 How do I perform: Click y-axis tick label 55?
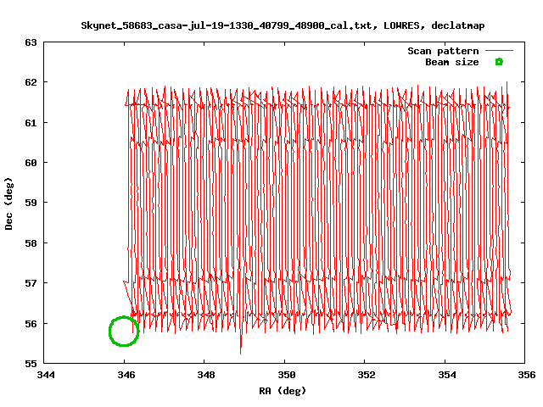tap(31, 364)
